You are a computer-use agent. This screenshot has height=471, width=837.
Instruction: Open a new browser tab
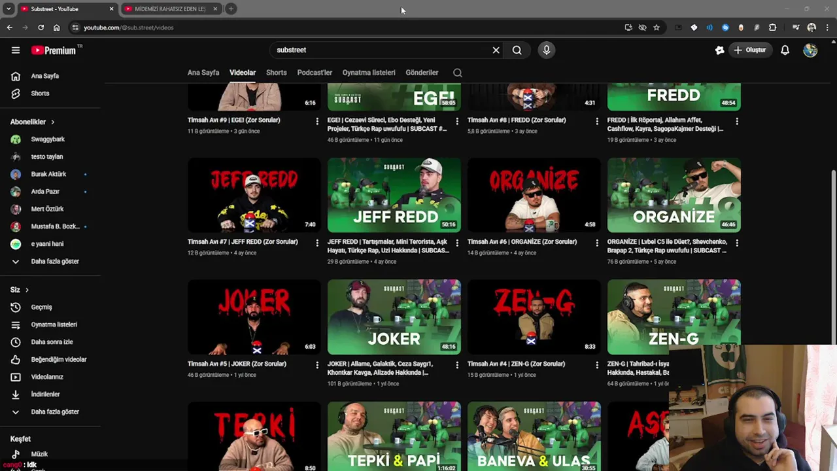pyautogui.click(x=231, y=9)
